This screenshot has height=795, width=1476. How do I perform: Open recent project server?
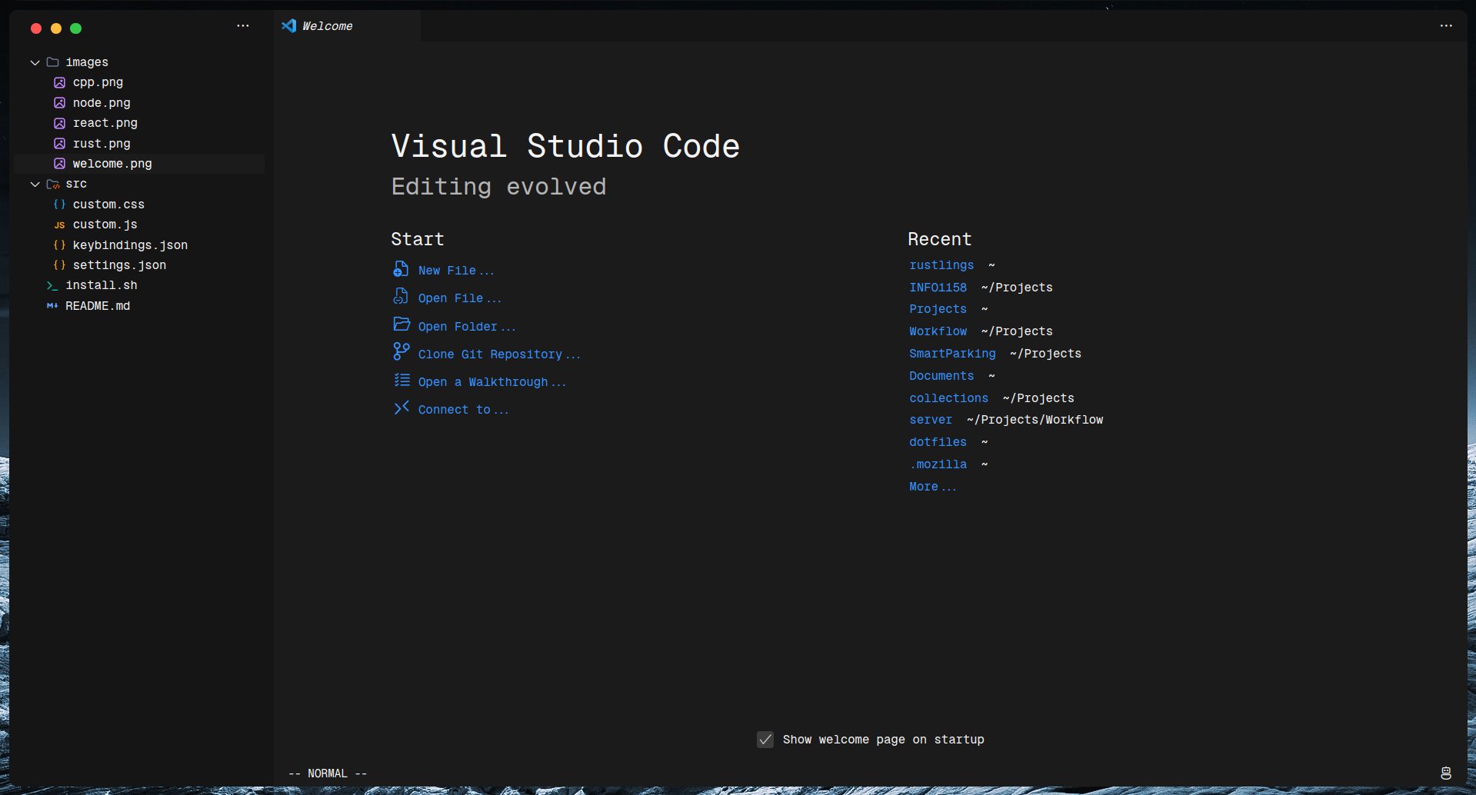(931, 420)
